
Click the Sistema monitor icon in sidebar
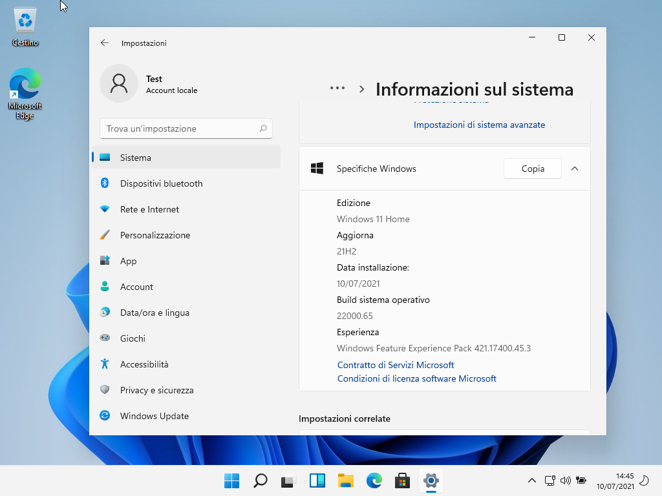(105, 158)
